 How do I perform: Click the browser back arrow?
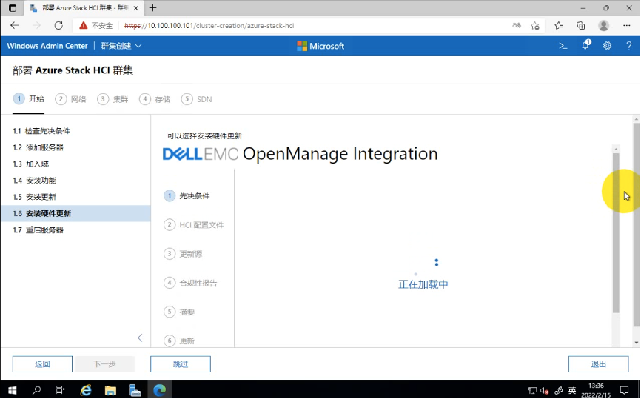(x=15, y=25)
